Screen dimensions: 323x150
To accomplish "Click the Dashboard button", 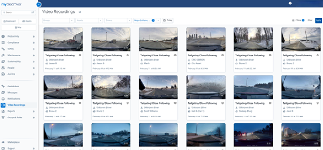I will pos(10,21).
